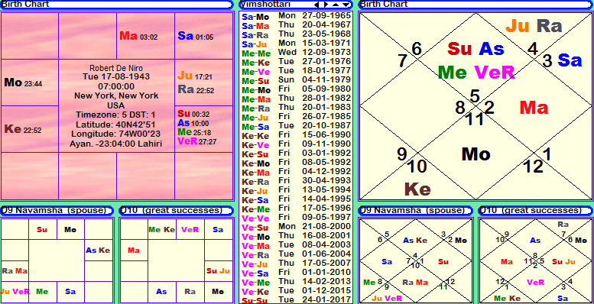594x304 pixels.
Task: Select the Ke-Sa dasha row dated 14-04-1995
Action: [x=296, y=199]
